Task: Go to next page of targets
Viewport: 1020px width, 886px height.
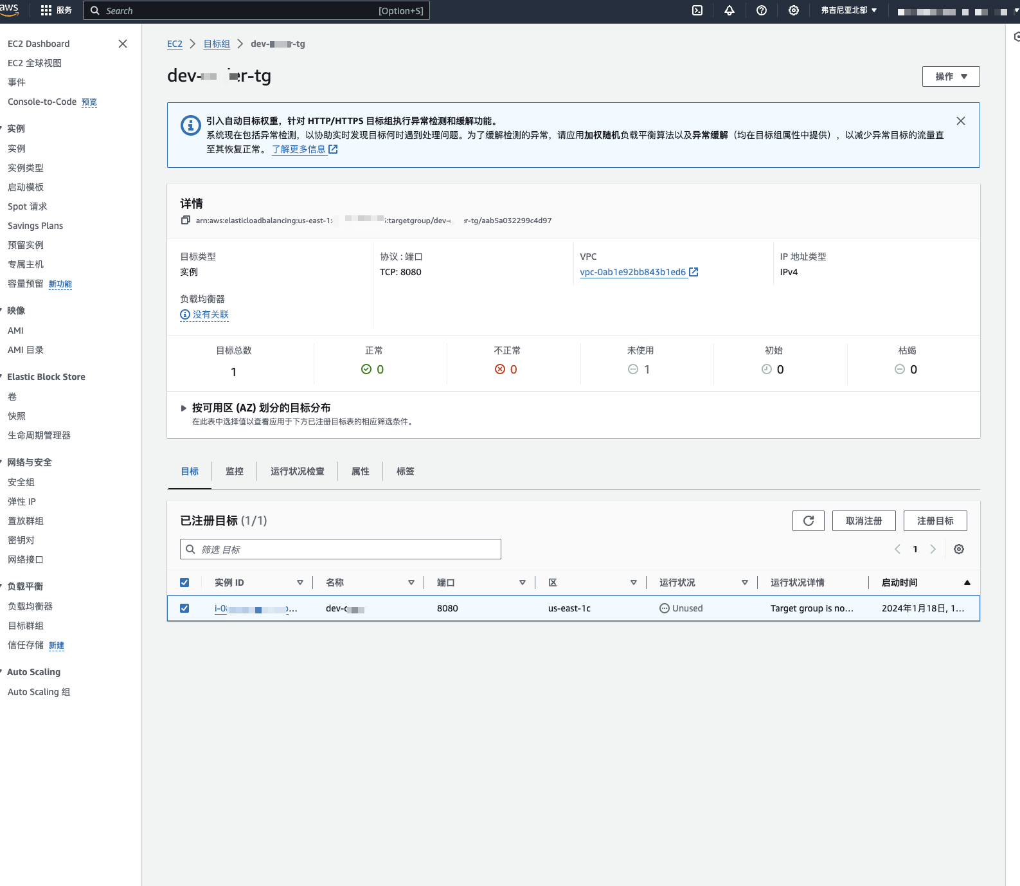Action: [933, 549]
